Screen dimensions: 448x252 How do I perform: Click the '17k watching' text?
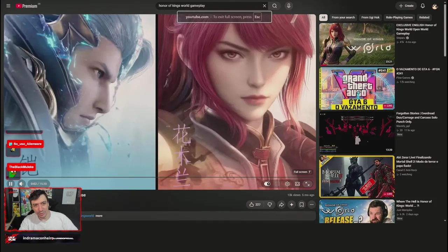tap(407, 82)
